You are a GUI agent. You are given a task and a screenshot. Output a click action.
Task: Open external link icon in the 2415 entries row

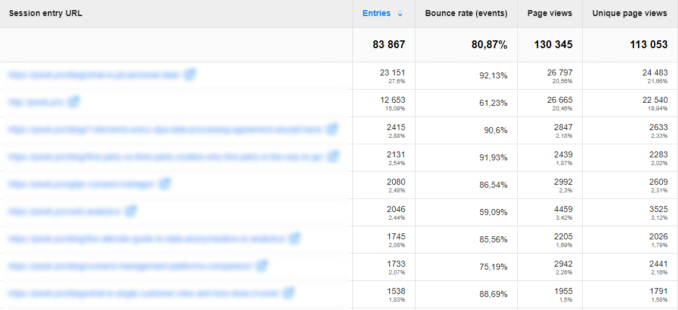[x=332, y=129]
